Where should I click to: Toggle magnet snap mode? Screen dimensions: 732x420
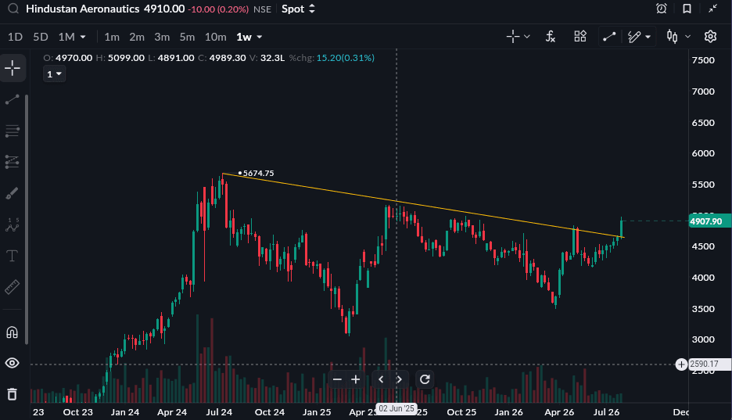pyautogui.click(x=13, y=332)
